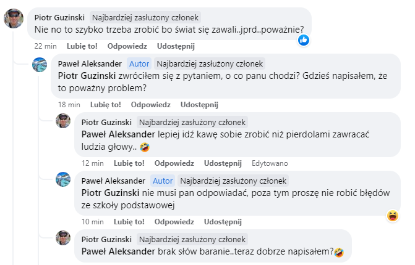415x265 pixels.
Task: Open the Edytowano edit history link
Action: [270, 163]
